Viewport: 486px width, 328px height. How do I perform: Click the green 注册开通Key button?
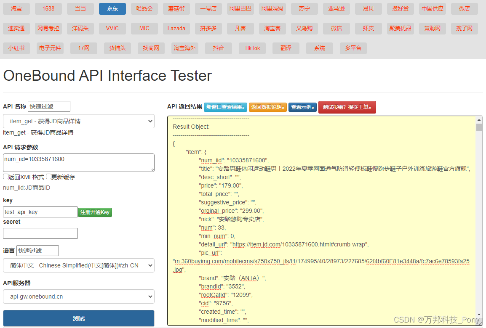point(95,212)
